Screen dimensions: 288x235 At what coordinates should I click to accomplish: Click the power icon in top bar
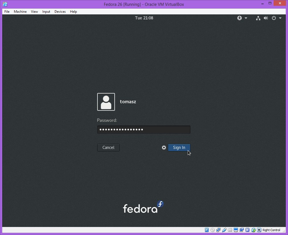(x=274, y=18)
